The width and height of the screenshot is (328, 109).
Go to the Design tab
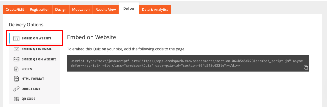click(61, 10)
